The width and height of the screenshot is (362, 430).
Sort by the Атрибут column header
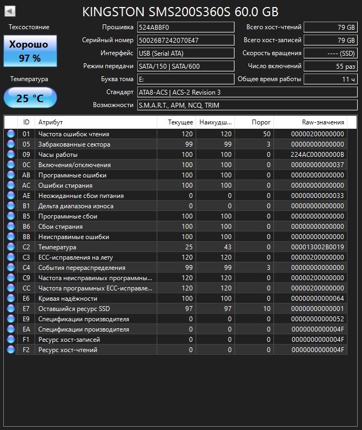pyautogui.click(x=96, y=122)
